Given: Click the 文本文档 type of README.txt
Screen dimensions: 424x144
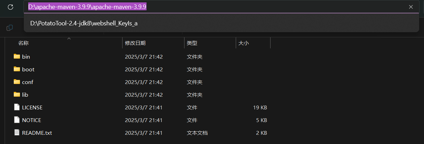Looking at the screenshot, I should click(197, 133).
